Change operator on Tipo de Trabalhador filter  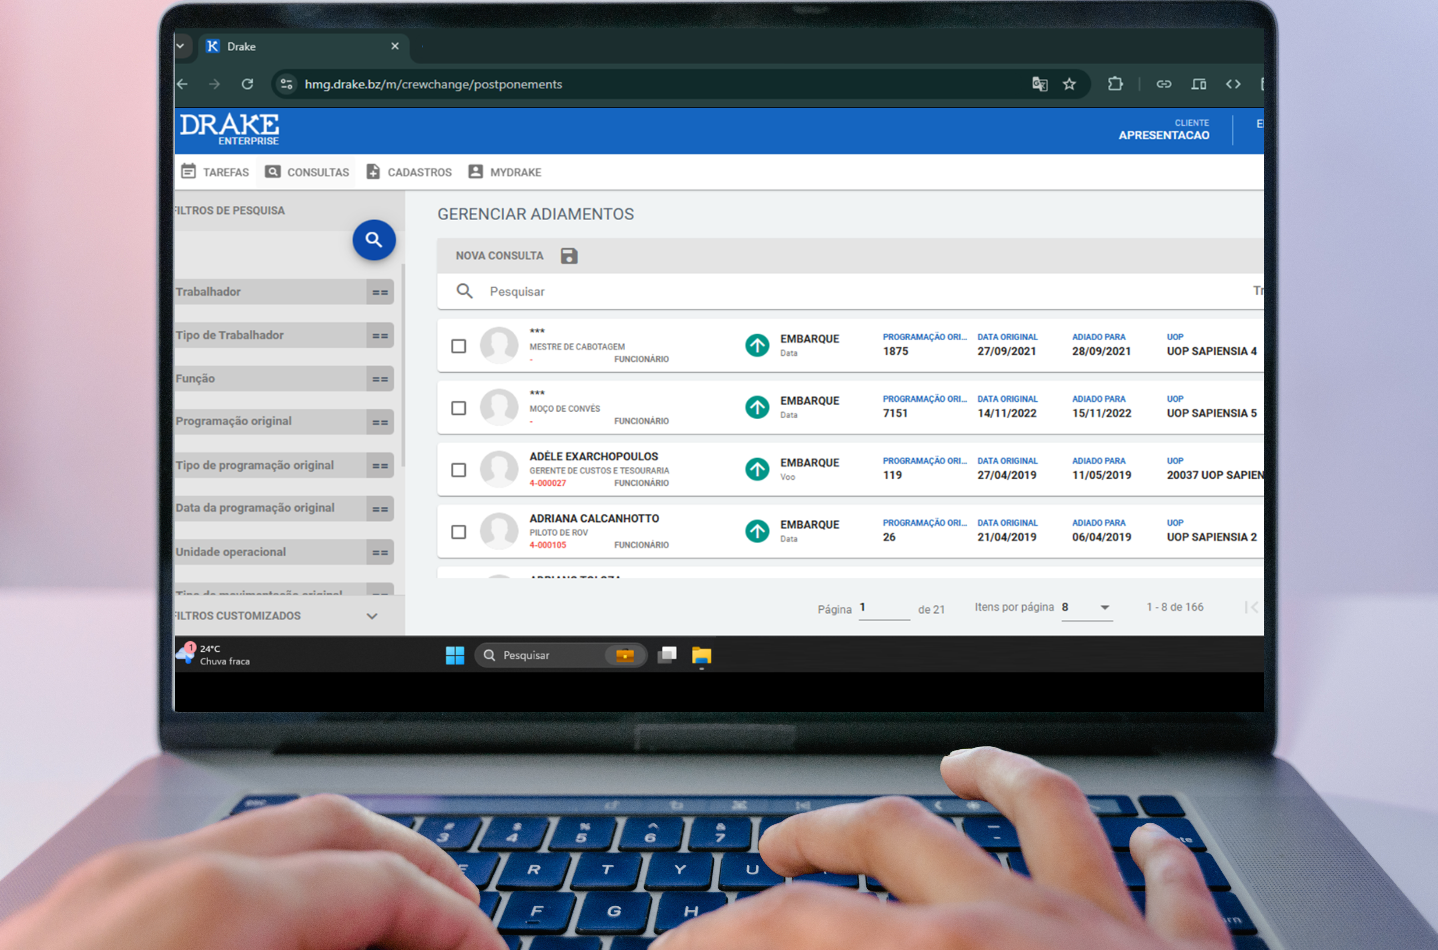tap(380, 335)
